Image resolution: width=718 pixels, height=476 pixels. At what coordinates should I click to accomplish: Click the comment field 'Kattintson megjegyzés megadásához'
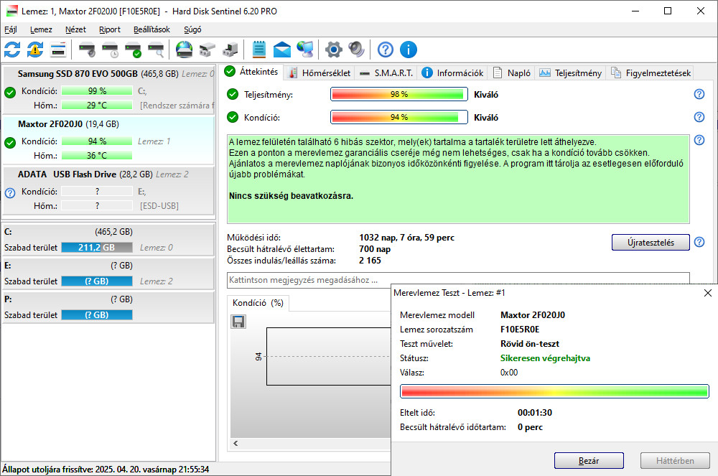(x=458, y=280)
